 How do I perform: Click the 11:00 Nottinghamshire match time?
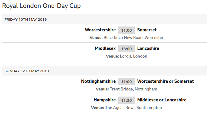coord(127,82)
